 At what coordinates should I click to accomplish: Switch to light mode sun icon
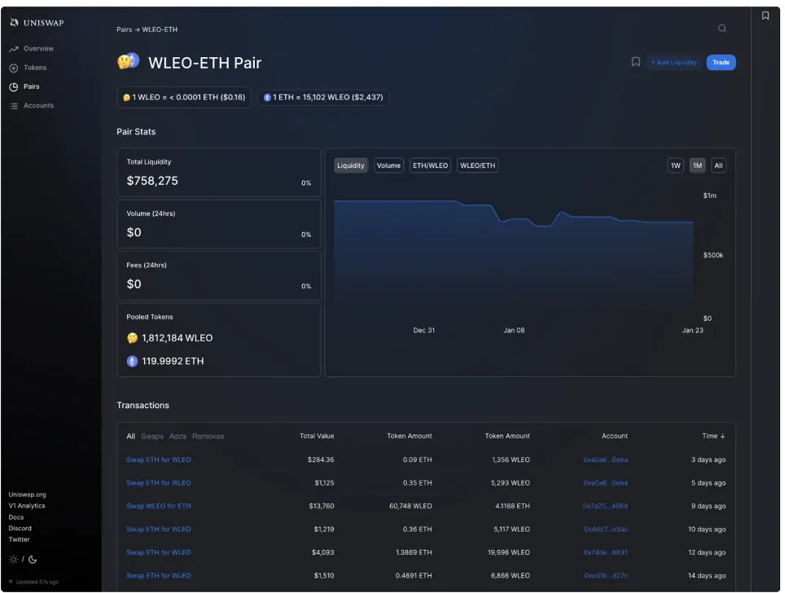click(x=14, y=560)
